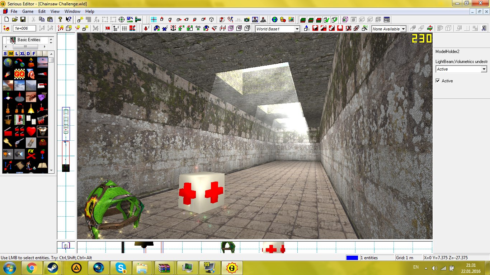Toggle S size thumbnail button
Viewport: 490px width, 275px height.
[5, 54]
